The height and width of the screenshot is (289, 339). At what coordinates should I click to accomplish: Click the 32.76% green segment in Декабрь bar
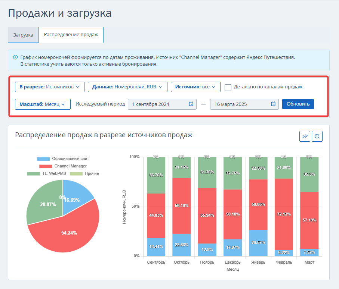(232, 173)
